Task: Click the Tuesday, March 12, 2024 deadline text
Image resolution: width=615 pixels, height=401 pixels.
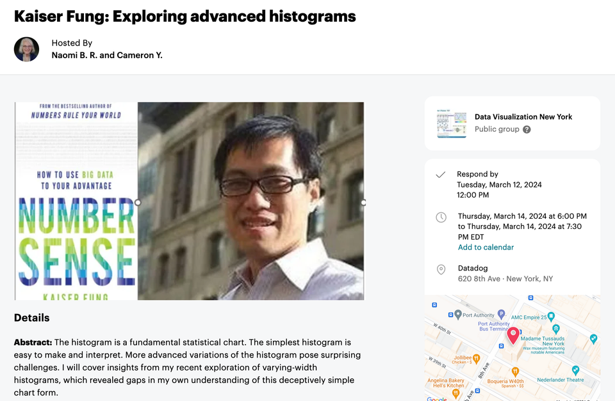Action: pyautogui.click(x=499, y=184)
